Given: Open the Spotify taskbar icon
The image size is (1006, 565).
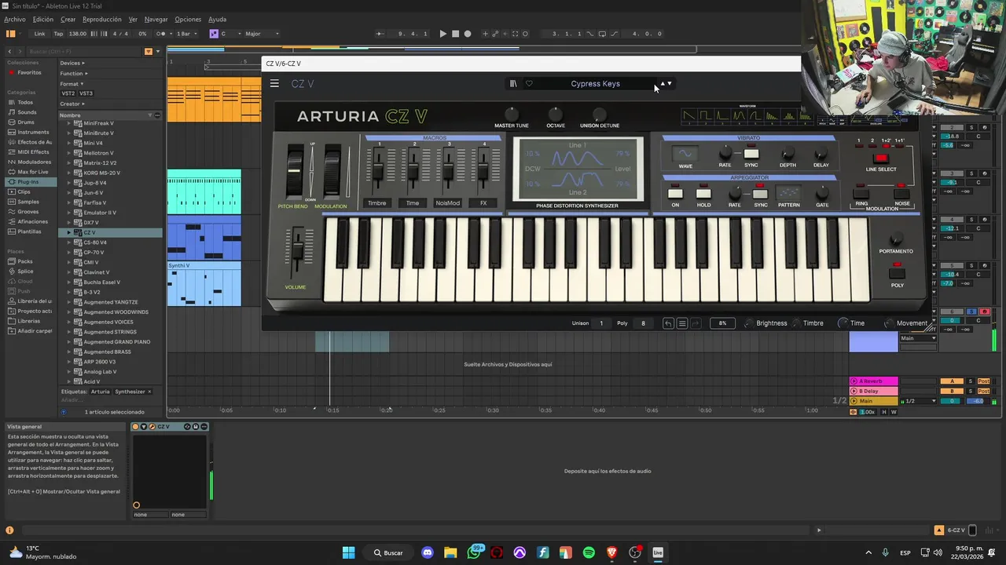Looking at the screenshot, I should click(589, 552).
